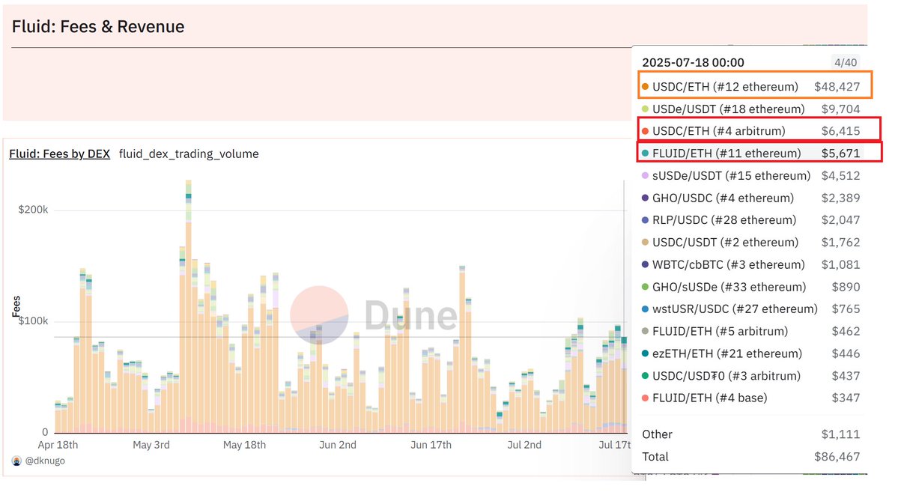
Task: Click the Fluid: Fees & Revenue heading
Action: [98, 27]
